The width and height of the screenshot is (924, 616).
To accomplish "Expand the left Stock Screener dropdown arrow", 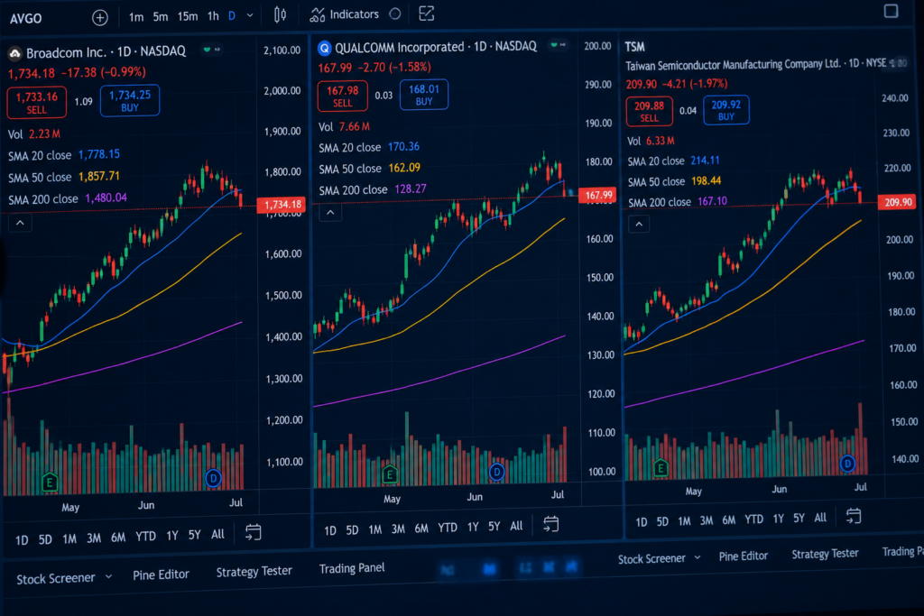I will (108, 577).
